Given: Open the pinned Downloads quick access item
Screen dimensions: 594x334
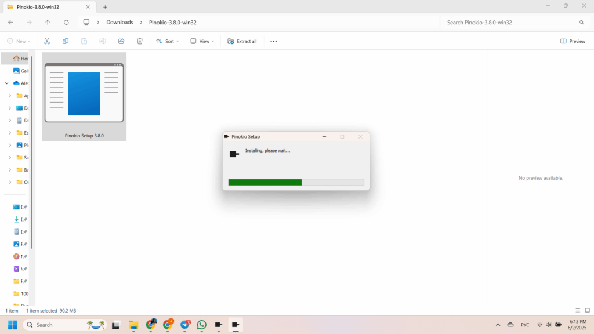Looking at the screenshot, I should [x=20, y=219].
